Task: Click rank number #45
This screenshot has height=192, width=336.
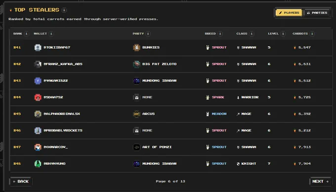Action: [x=17, y=114]
